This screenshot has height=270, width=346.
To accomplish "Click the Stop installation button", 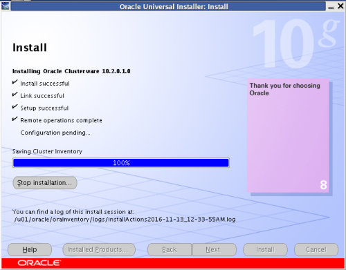I will (45, 183).
